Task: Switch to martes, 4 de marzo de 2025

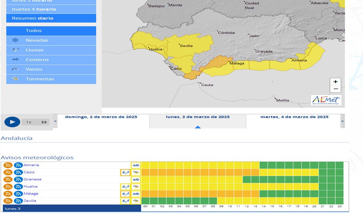Action: point(294,117)
